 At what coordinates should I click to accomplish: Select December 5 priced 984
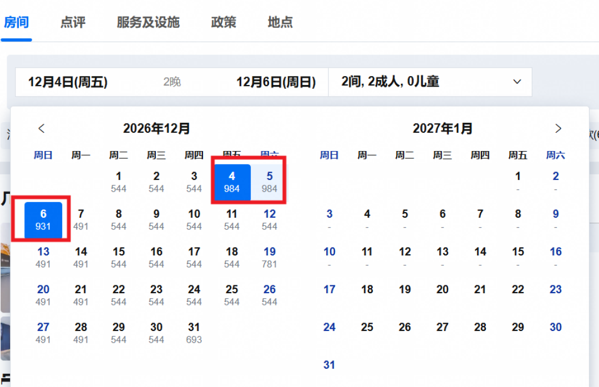click(270, 182)
